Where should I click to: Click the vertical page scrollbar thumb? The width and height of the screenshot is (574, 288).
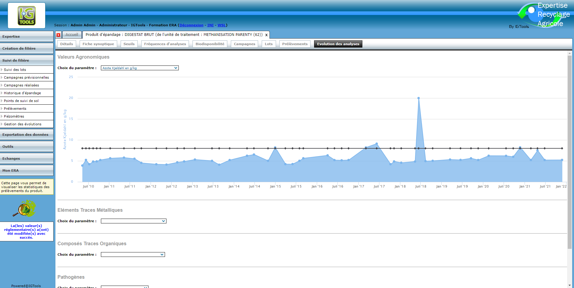pos(570,150)
